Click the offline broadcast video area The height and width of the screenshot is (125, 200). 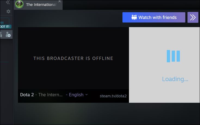(x=73, y=58)
